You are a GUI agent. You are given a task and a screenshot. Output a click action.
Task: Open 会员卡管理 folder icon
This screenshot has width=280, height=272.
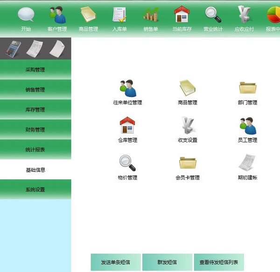pos(188,163)
